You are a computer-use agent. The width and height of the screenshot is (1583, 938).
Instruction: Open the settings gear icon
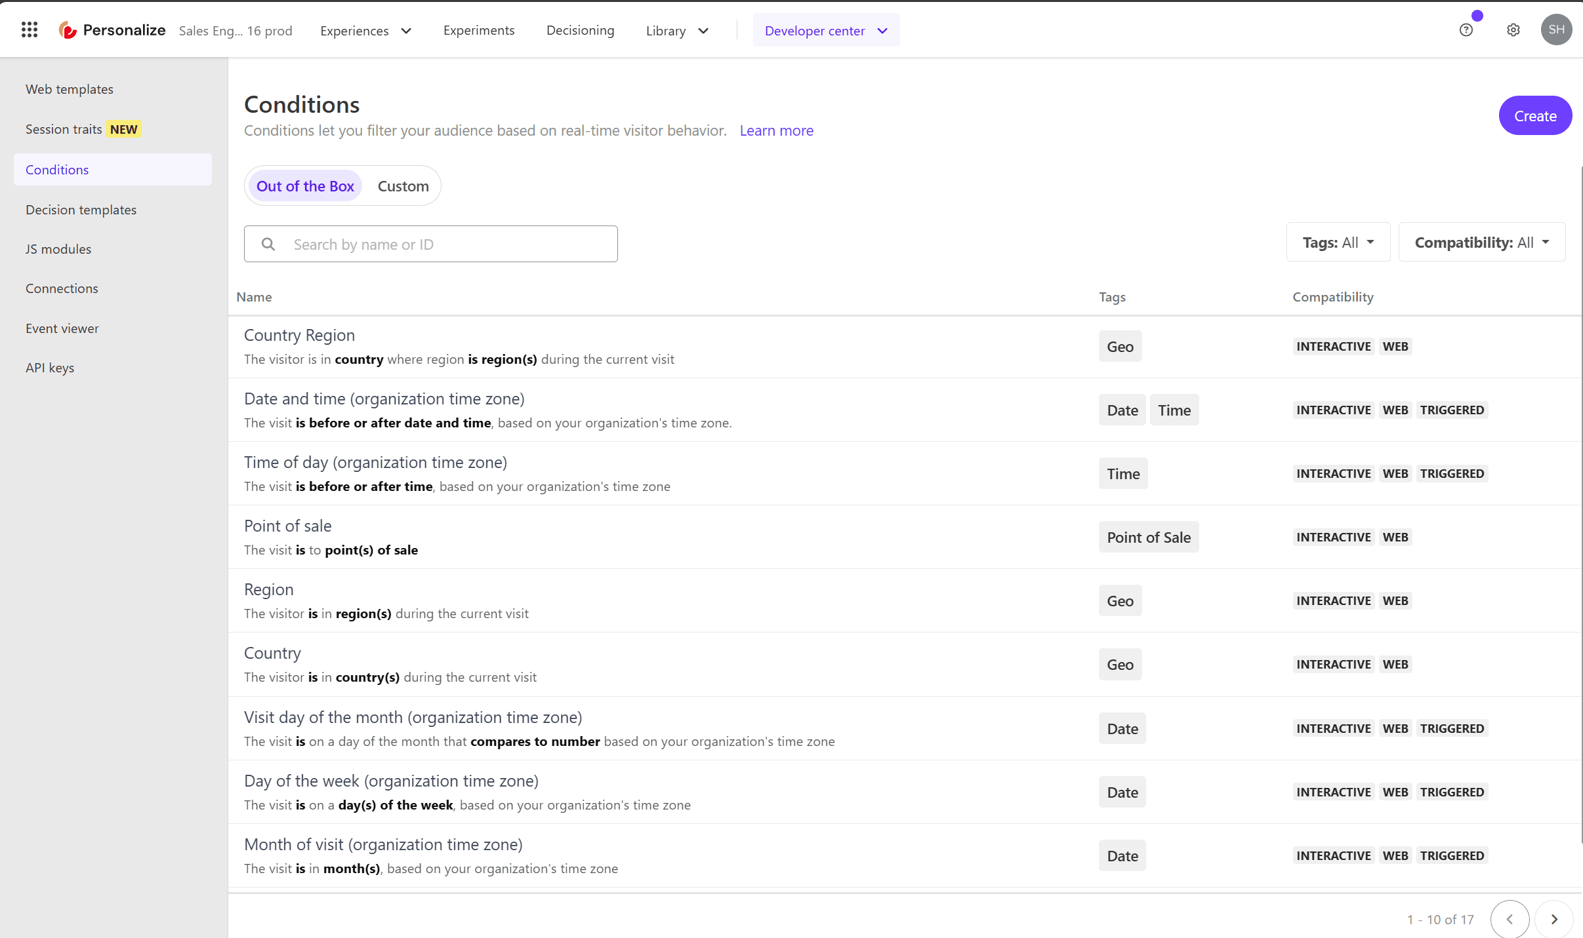click(x=1513, y=30)
